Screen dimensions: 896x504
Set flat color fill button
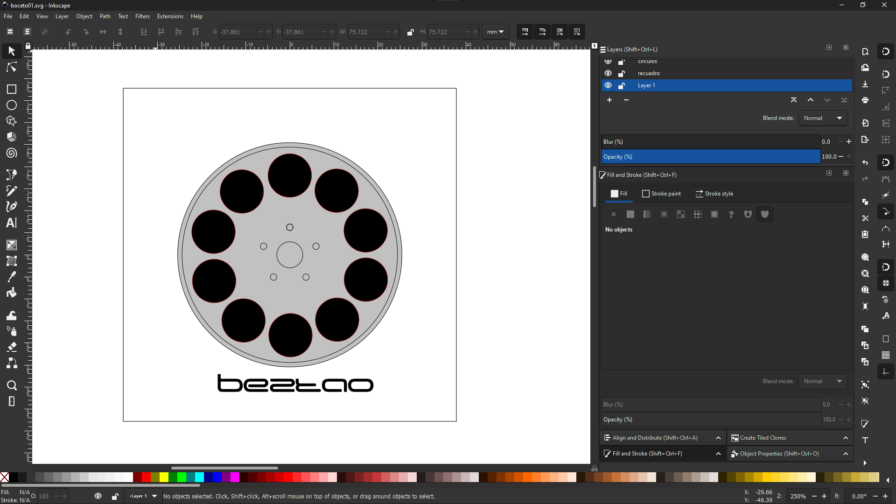pyautogui.click(x=630, y=214)
